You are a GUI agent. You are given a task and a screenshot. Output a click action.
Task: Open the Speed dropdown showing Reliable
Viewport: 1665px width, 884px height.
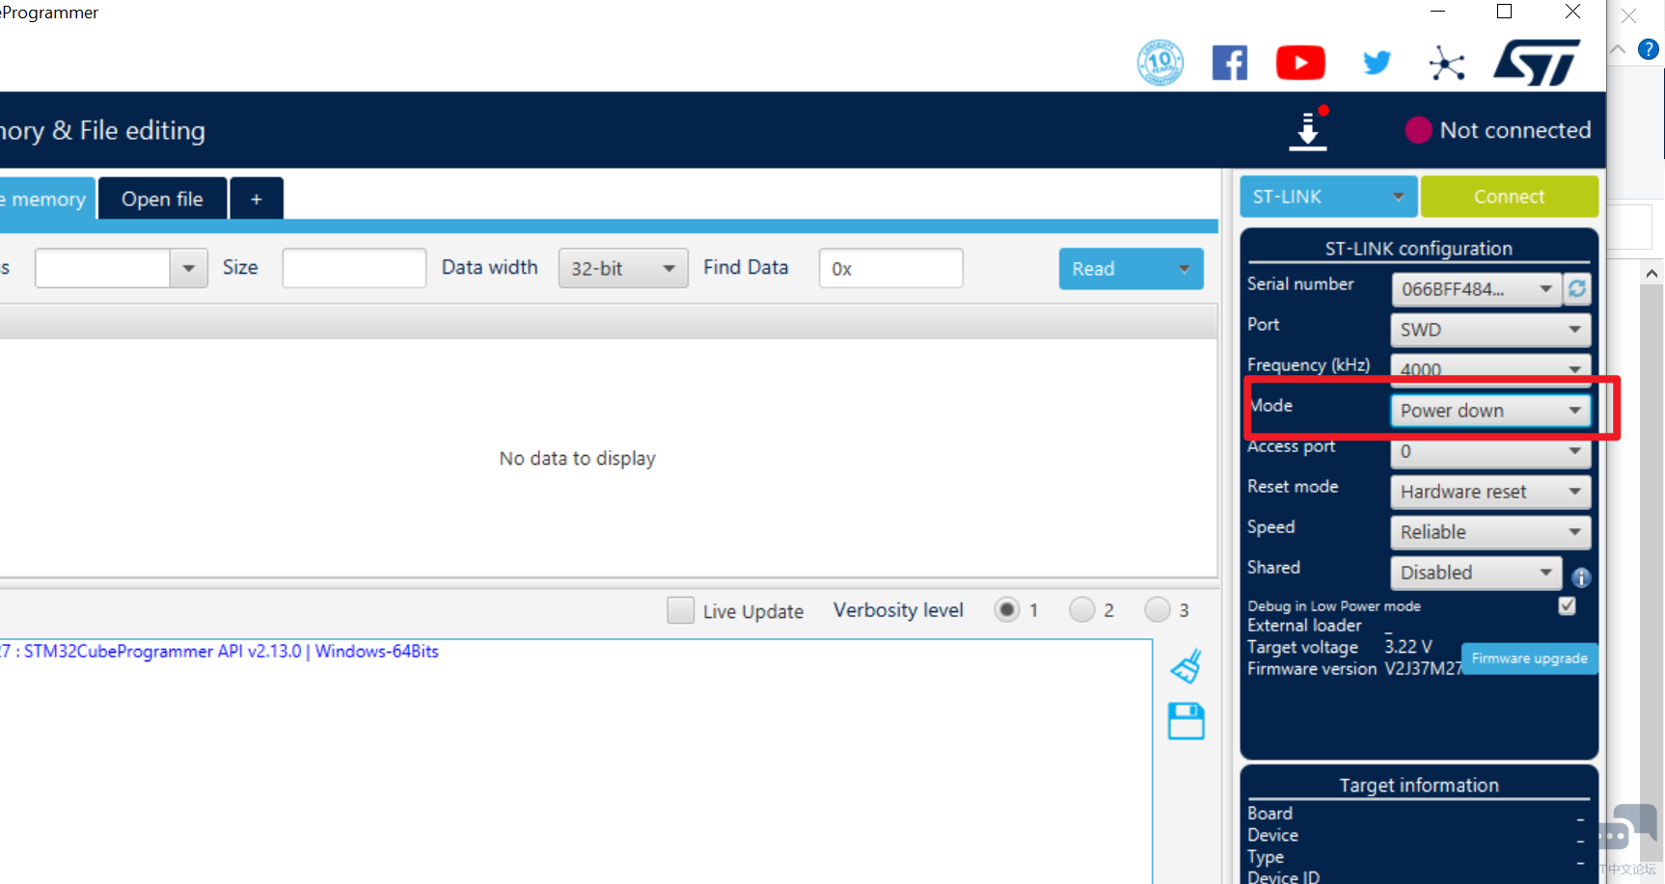[x=1490, y=532]
